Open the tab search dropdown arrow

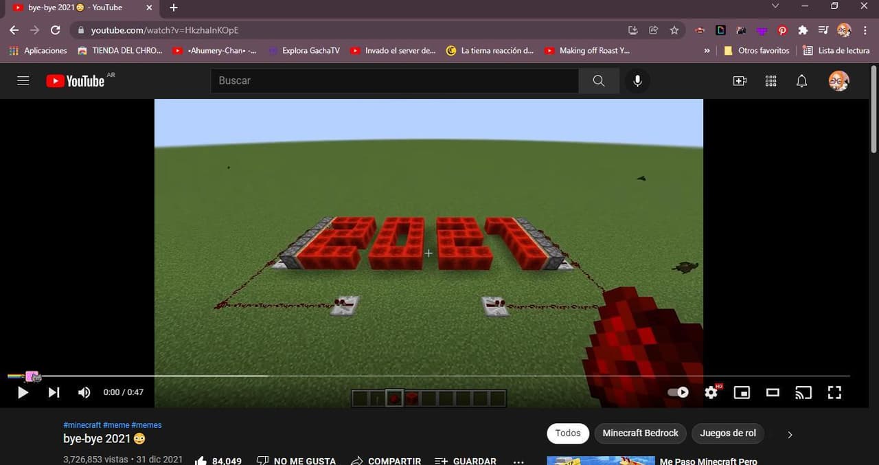(775, 6)
